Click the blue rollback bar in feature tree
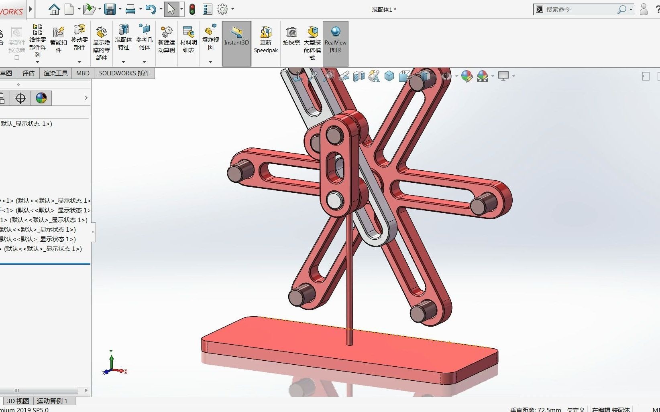Image resolution: width=660 pixels, height=412 pixels. coord(45,264)
